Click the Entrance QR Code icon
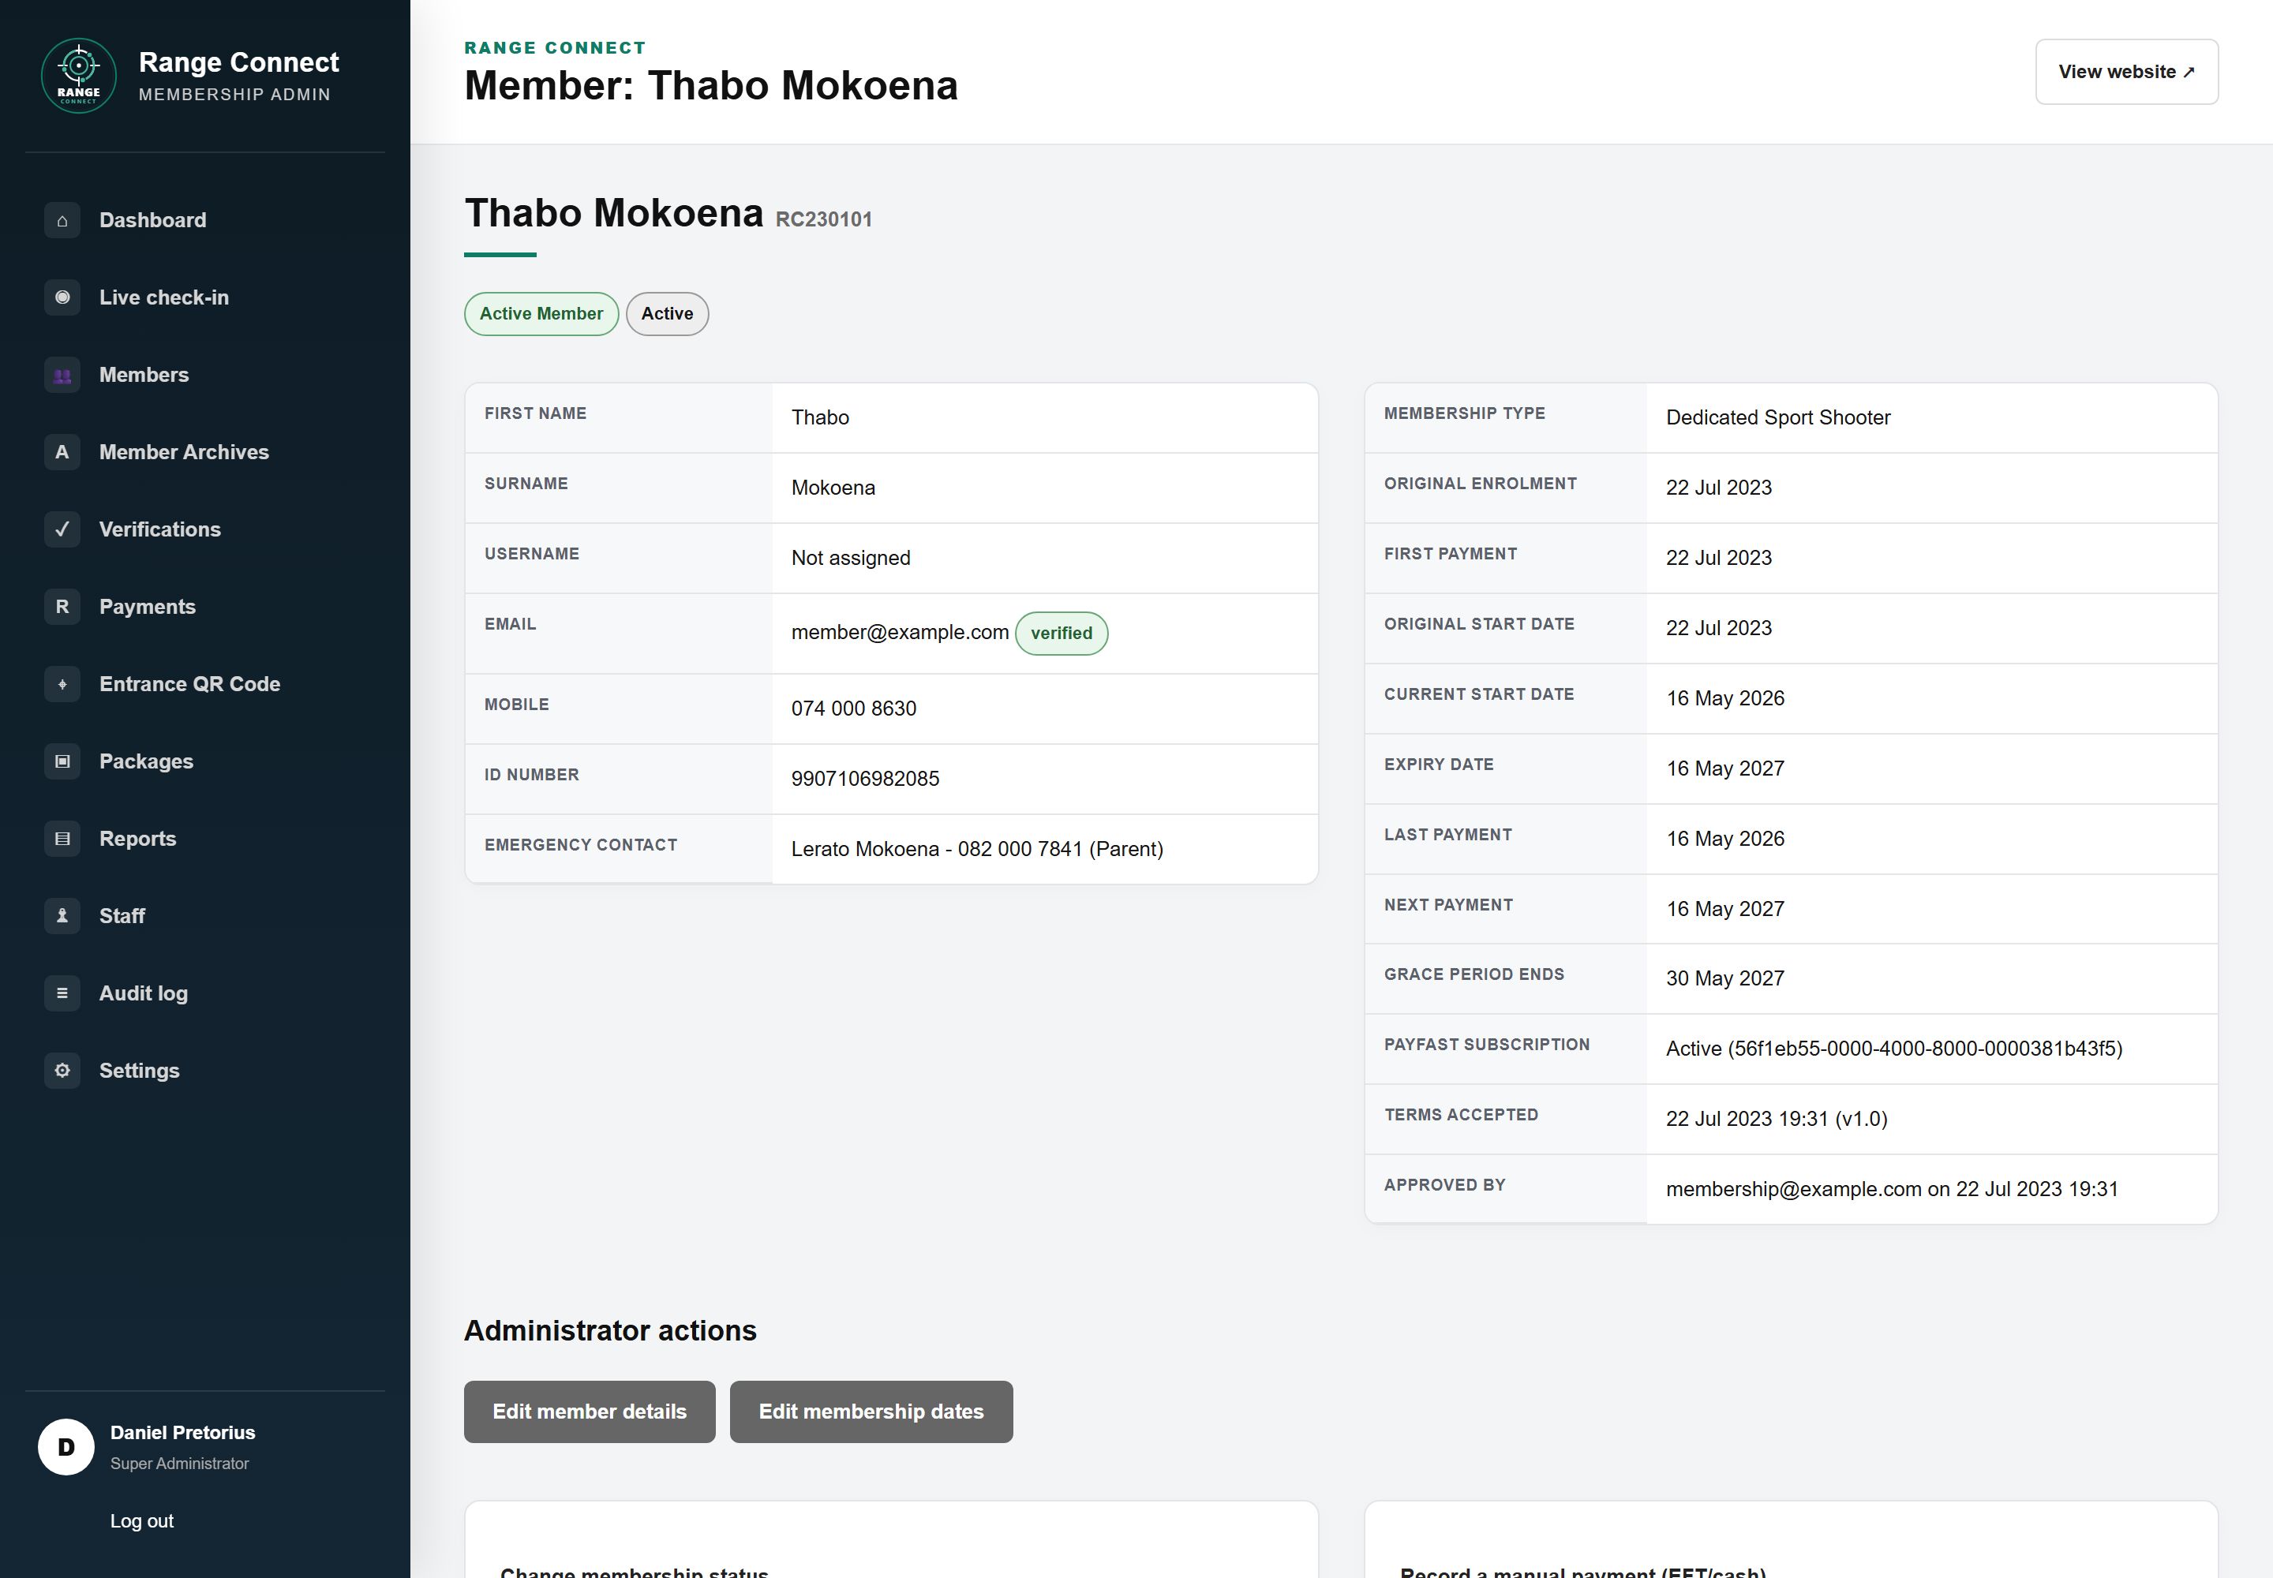 [62, 684]
